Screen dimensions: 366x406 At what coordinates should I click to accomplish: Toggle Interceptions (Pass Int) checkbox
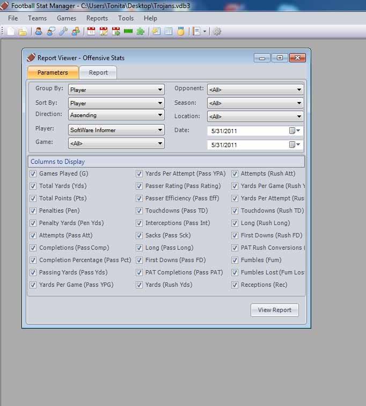[139, 223]
